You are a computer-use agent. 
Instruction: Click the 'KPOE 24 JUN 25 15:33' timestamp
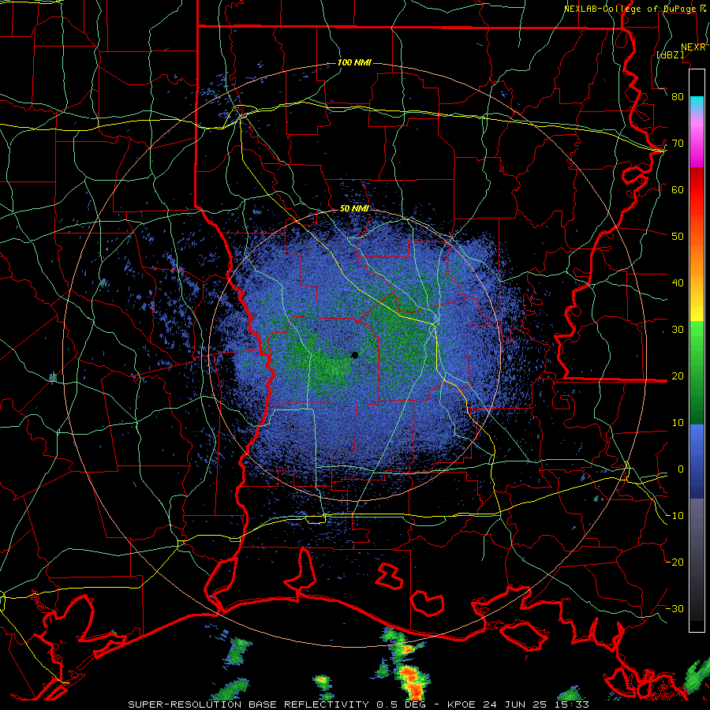click(x=518, y=704)
